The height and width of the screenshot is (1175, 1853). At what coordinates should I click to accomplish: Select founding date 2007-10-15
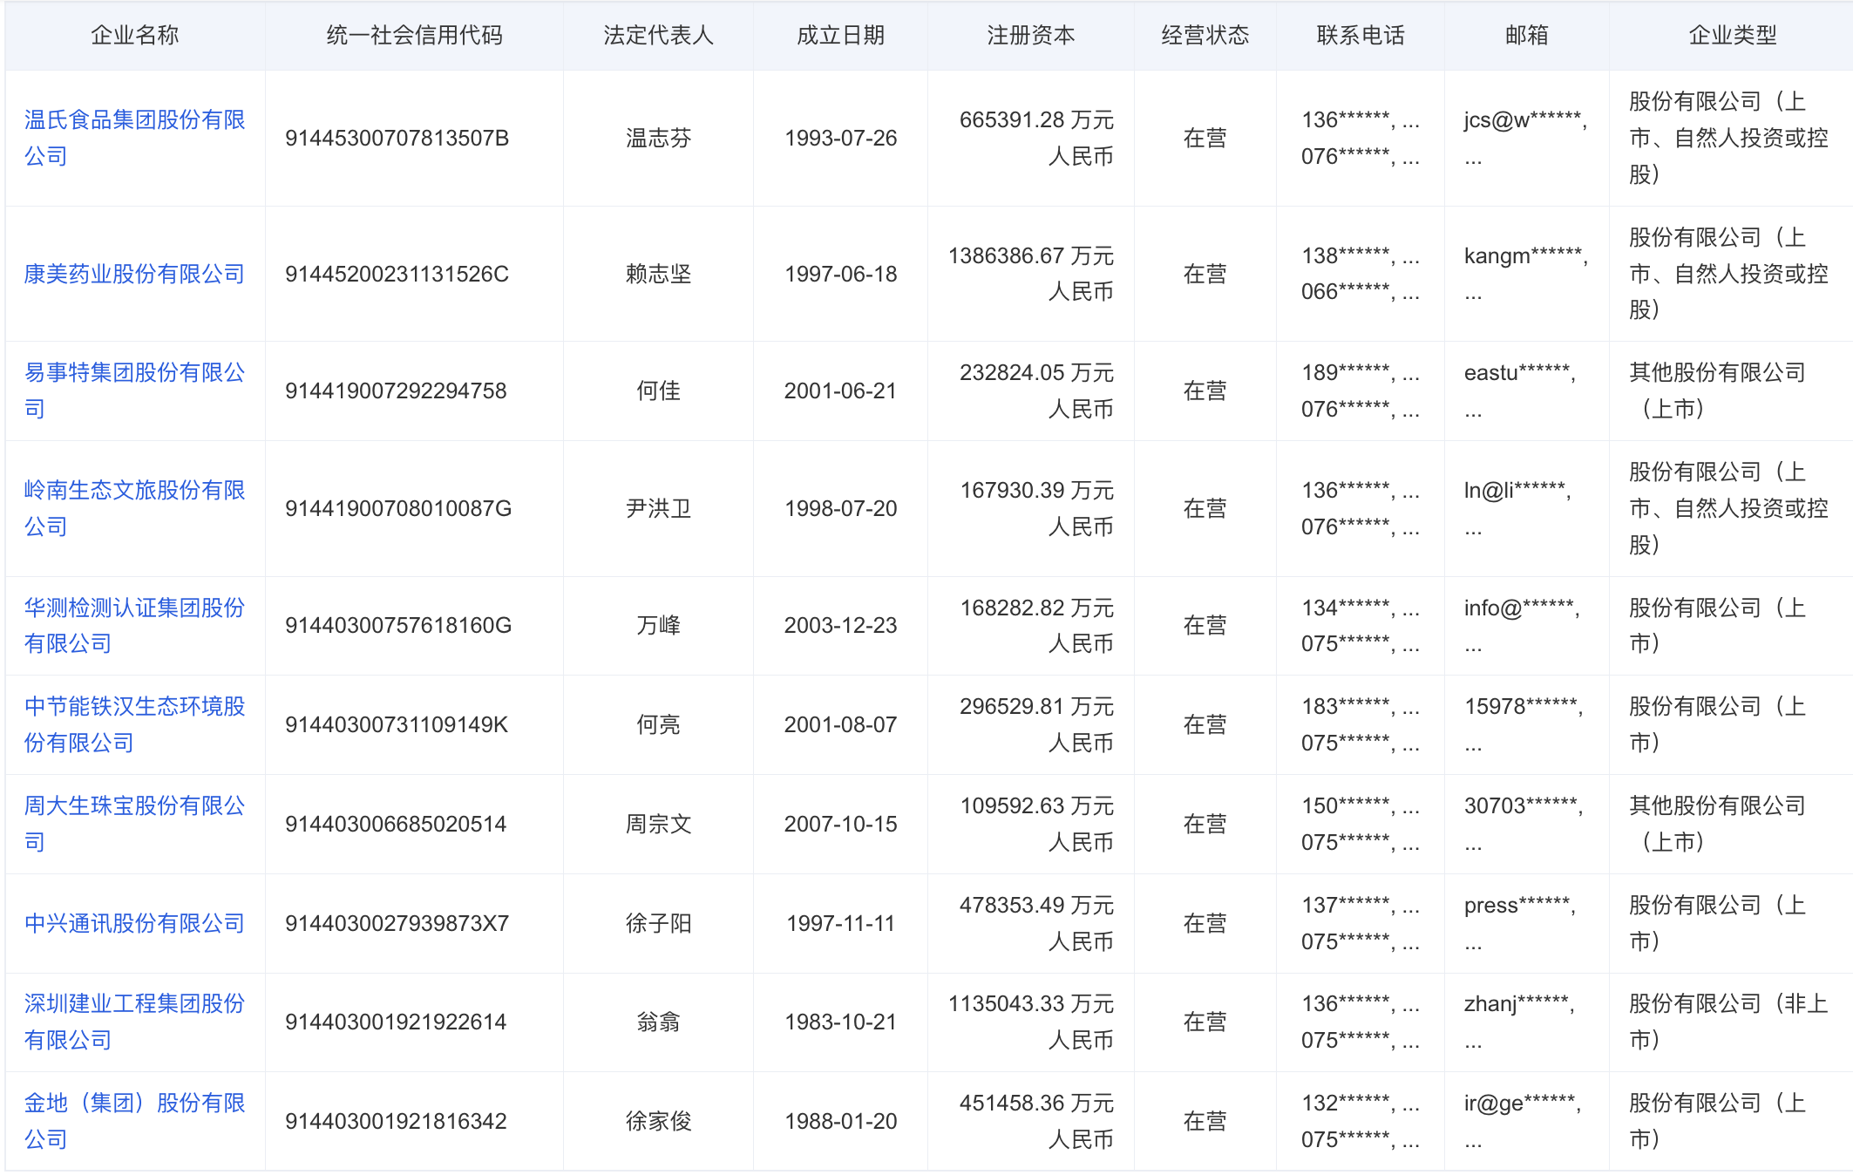(840, 824)
